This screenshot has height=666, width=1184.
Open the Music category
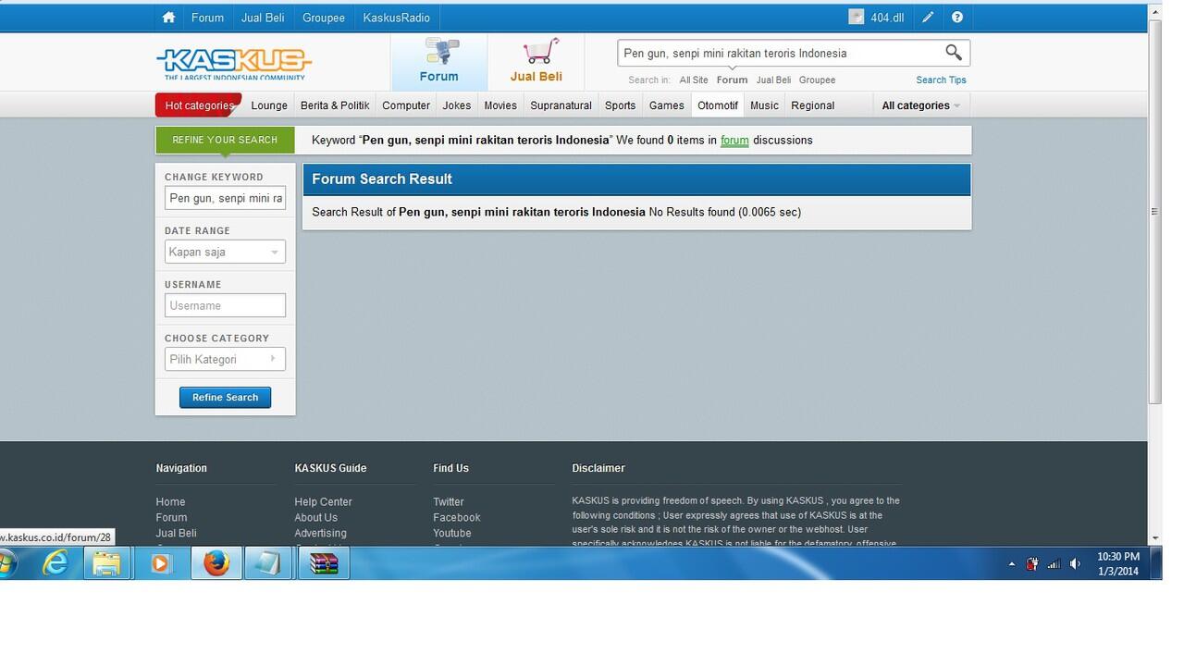click(x=764, y=105)
